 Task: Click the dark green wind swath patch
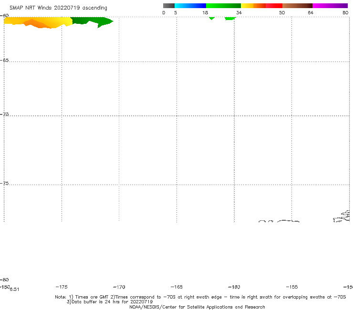point(92,21)
